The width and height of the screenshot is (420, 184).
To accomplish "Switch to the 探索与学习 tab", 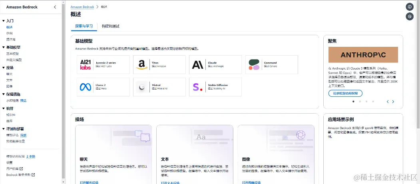I will click(x=84, y=26).
